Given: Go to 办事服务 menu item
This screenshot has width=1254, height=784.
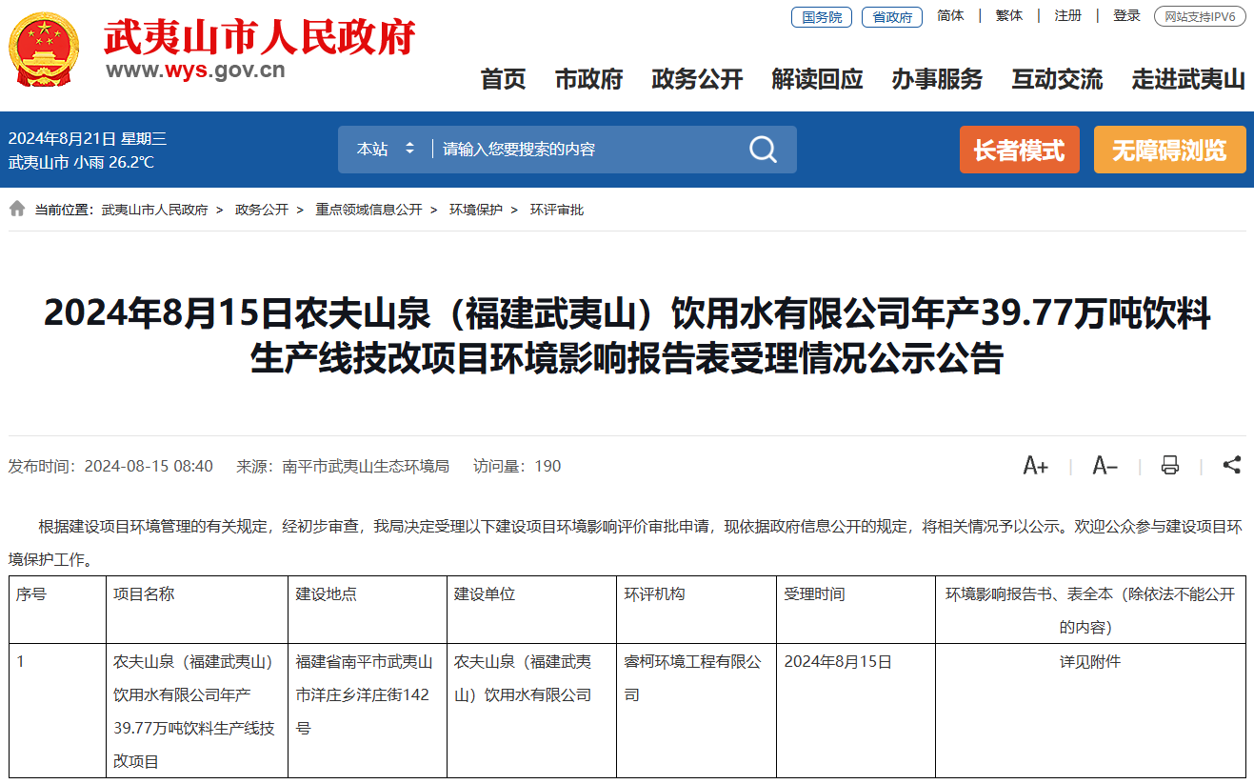Looking at the screenshot, I should pyautogui.click(x=937, y=80).
